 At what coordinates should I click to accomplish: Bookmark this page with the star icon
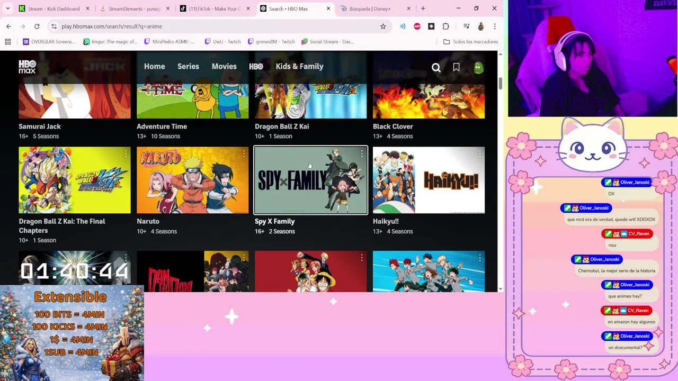point(383,26)
